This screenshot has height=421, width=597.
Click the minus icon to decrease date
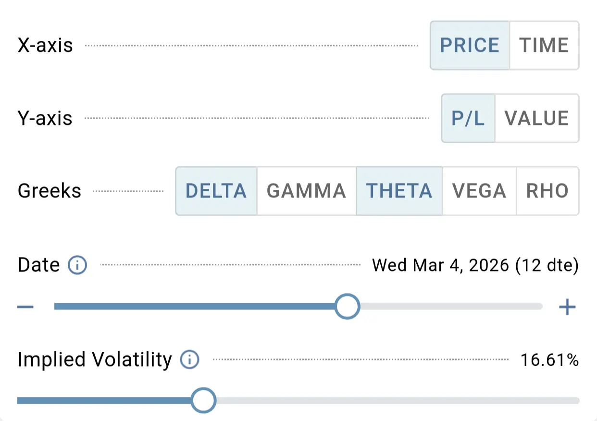[x=25, y=306]
